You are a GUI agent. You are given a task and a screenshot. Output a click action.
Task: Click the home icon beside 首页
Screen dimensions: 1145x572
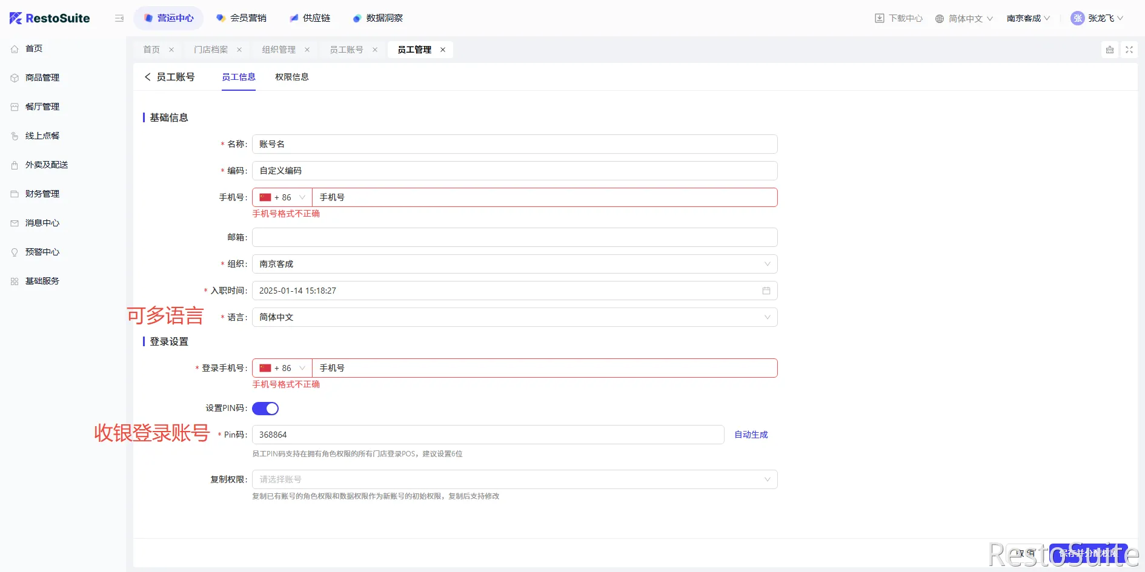[x=15, y=49]
